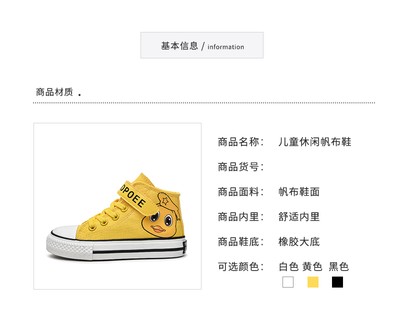Click the 黄色 color name text

click(x=312, y=267)
